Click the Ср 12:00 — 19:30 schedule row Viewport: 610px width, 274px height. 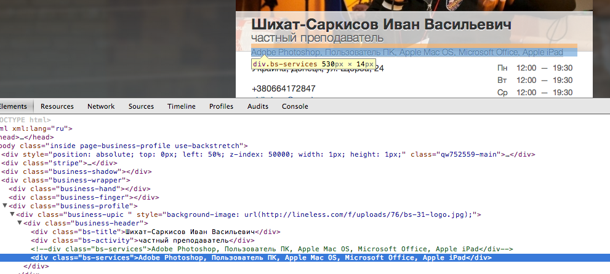(535, 93)
